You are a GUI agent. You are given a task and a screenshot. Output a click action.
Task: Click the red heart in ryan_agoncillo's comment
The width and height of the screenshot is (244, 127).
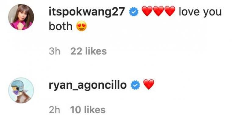point(149,84)
